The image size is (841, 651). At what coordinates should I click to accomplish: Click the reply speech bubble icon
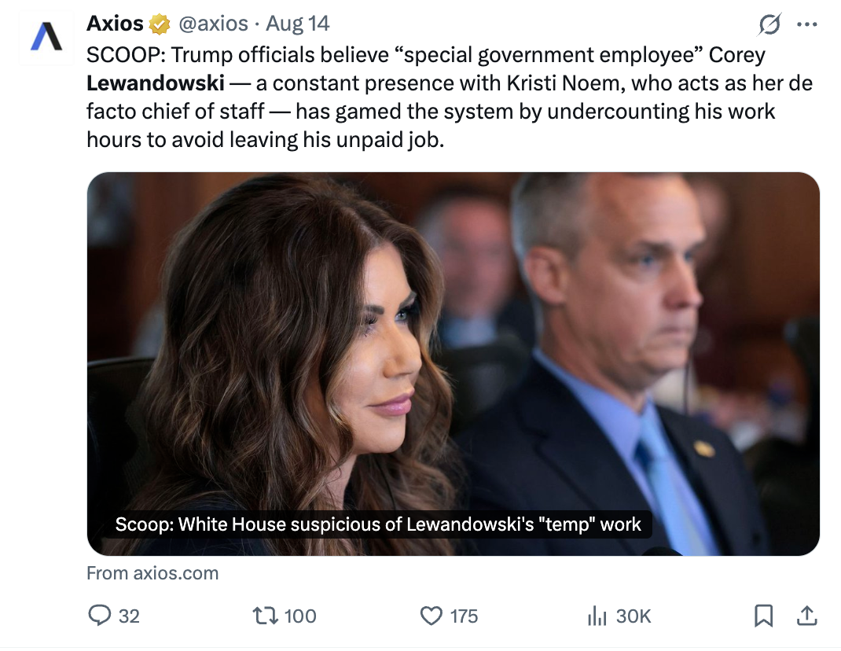pyautogui.click(x=99, y=616)
